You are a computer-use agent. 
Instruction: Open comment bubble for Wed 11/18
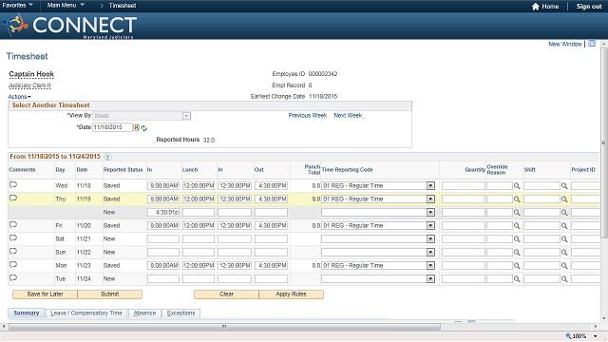point(13,185)
